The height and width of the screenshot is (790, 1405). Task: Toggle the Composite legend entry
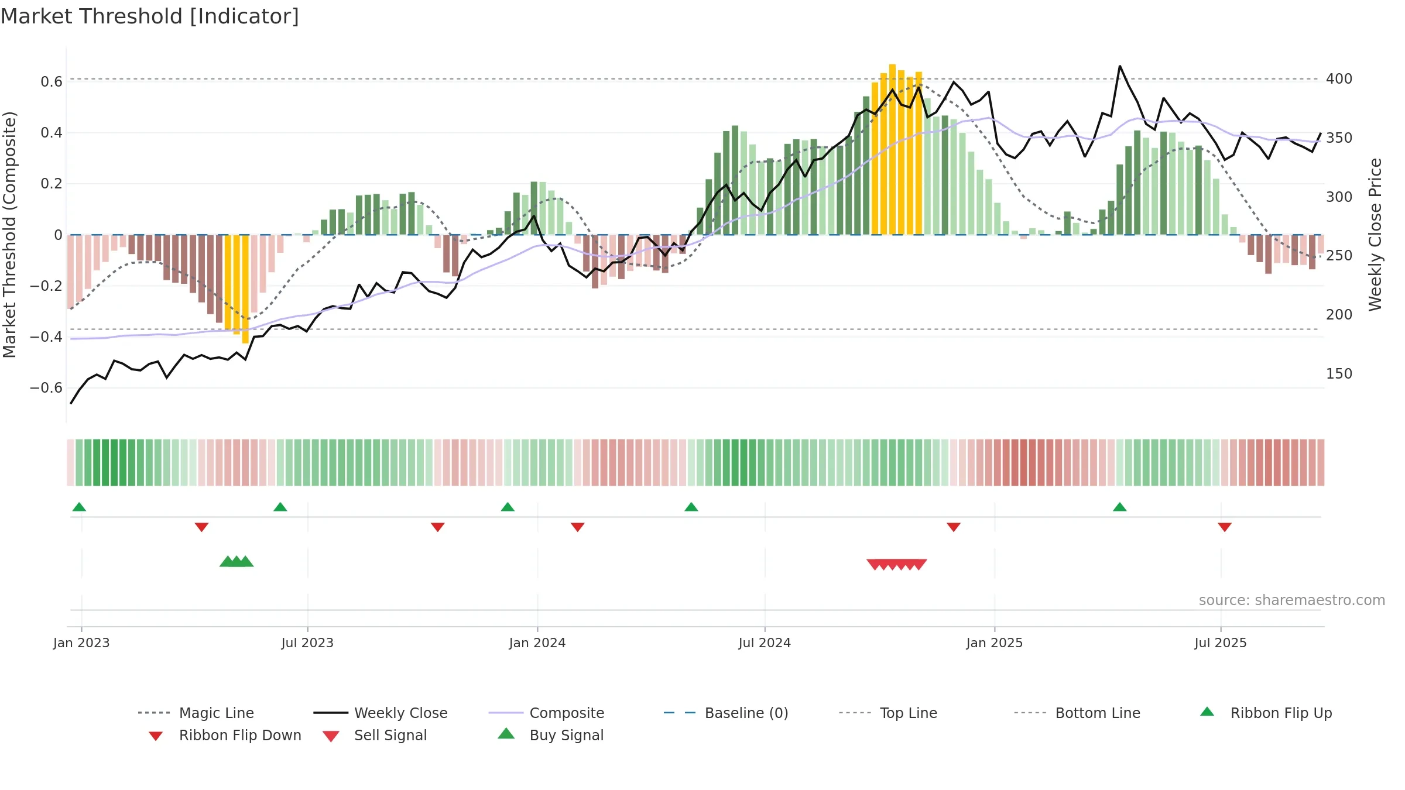point(546,713)
